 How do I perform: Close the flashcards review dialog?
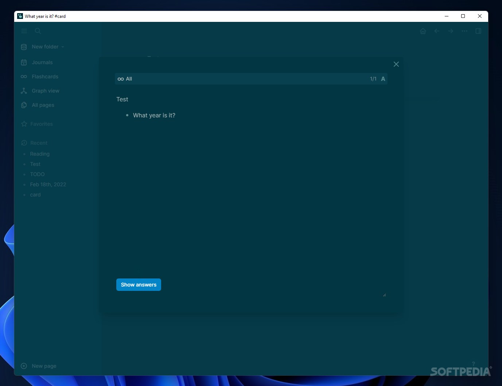(x=396, y=64)
